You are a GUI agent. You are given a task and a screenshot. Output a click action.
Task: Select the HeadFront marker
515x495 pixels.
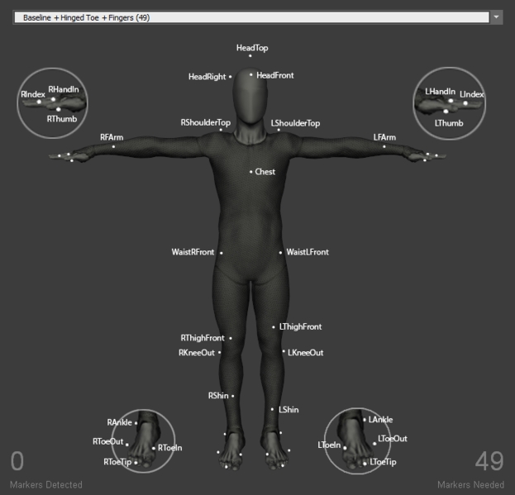tap(251, 75)
